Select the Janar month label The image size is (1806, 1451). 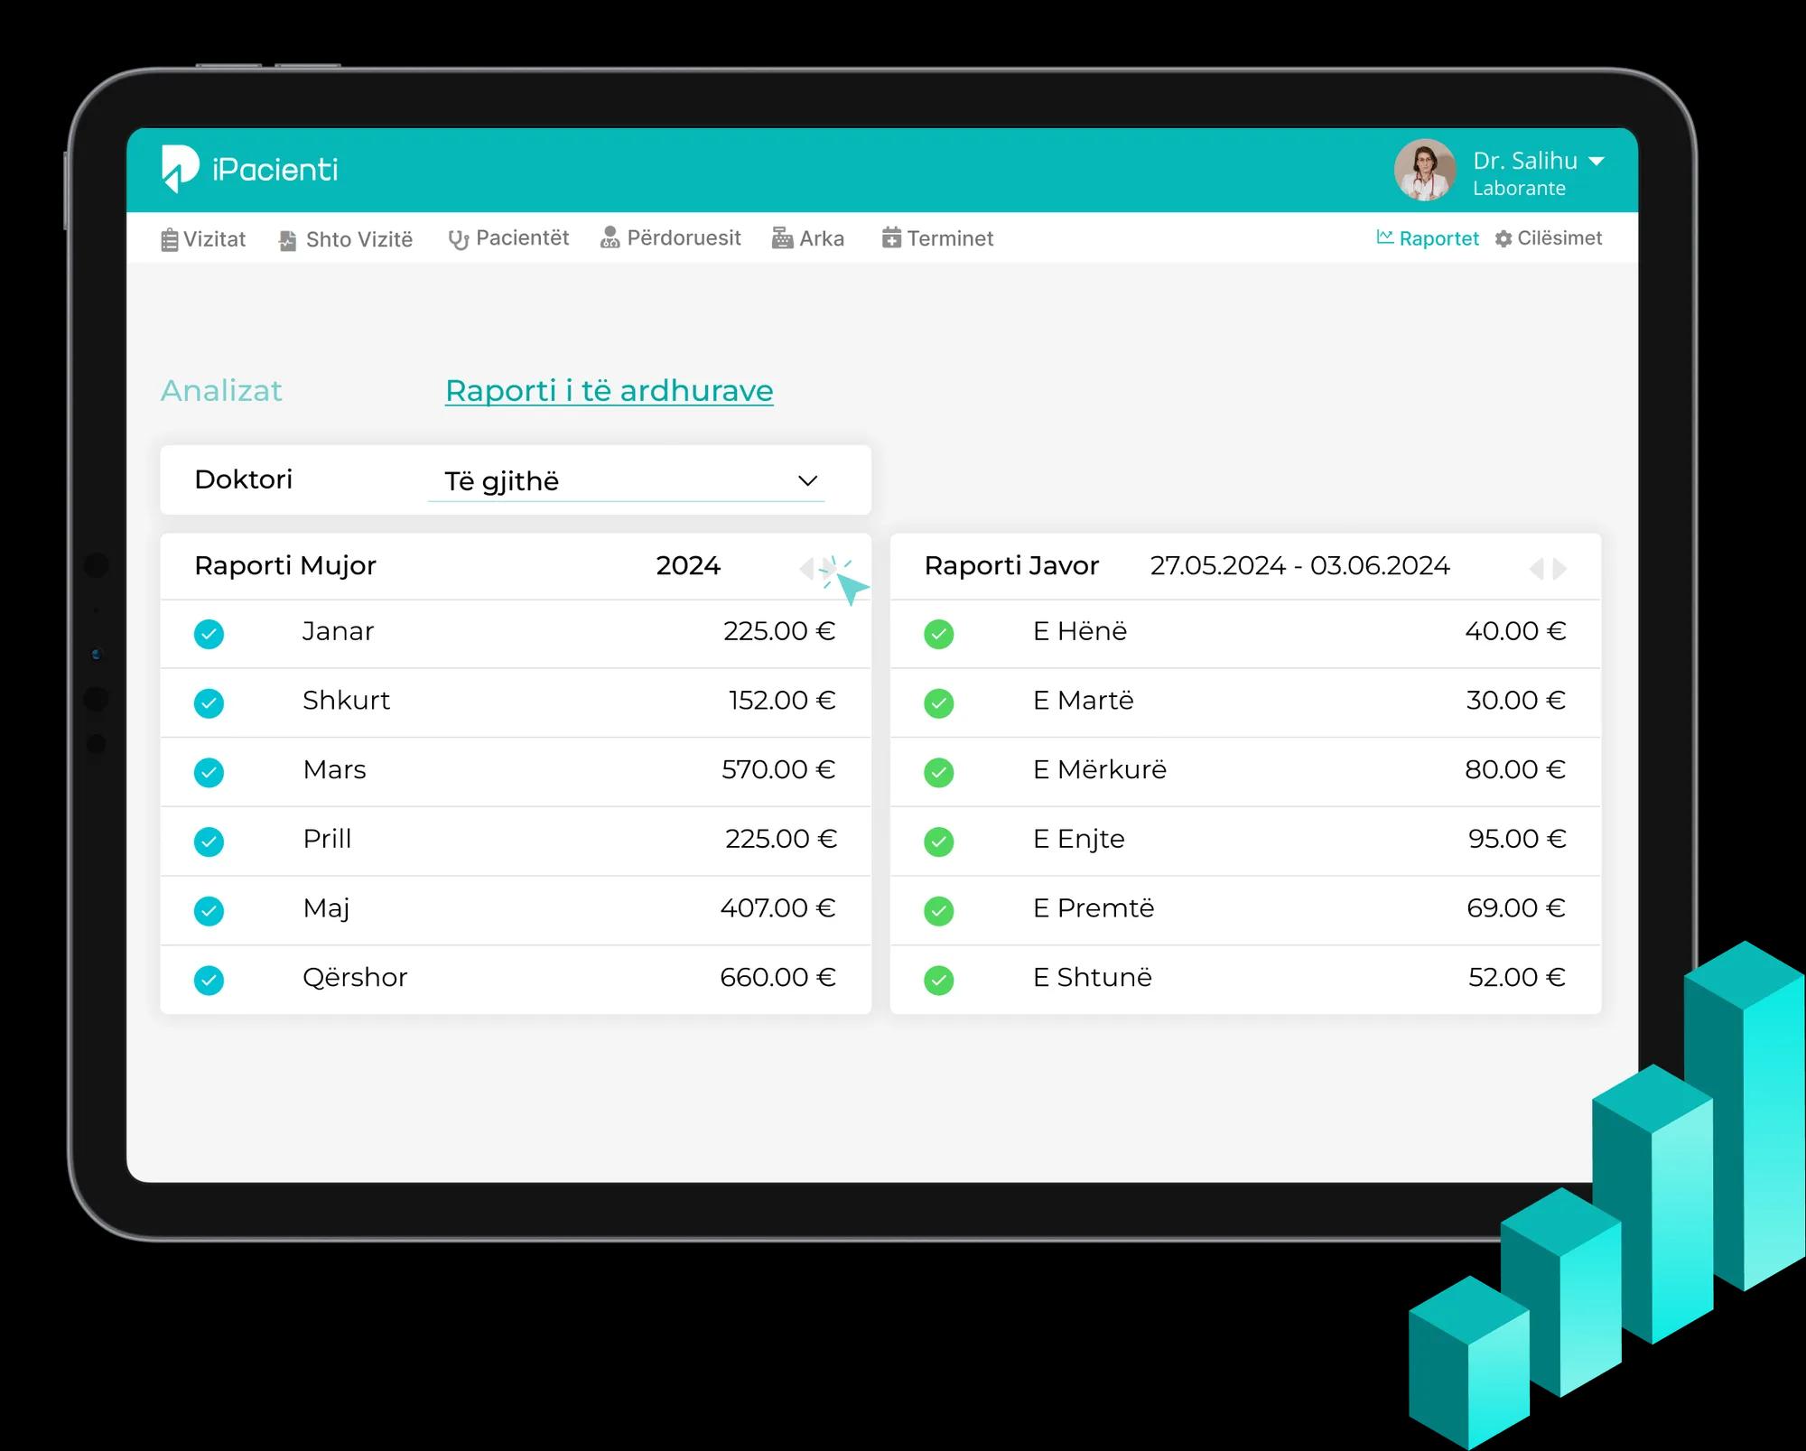(338, 631)
